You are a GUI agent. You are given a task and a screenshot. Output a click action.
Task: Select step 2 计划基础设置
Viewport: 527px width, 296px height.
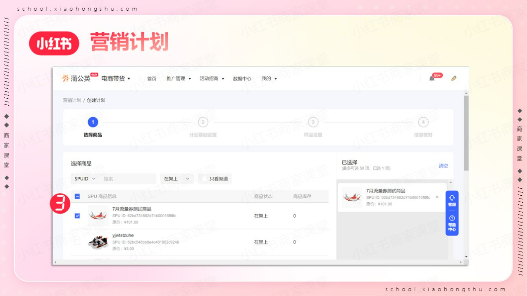point(203,128)
